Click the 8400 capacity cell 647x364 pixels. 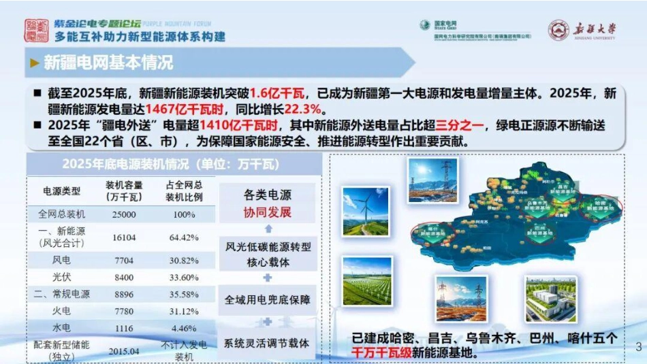click(x=124, y=278)
